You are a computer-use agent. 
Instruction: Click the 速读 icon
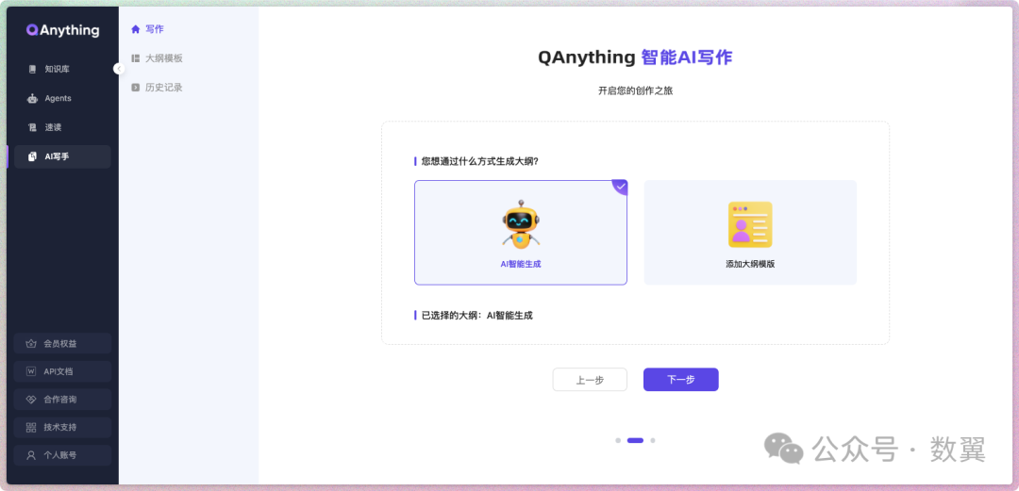pos(32,128)
